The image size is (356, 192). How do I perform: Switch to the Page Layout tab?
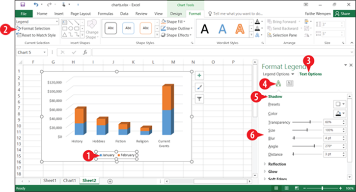[x=81, y=14]
